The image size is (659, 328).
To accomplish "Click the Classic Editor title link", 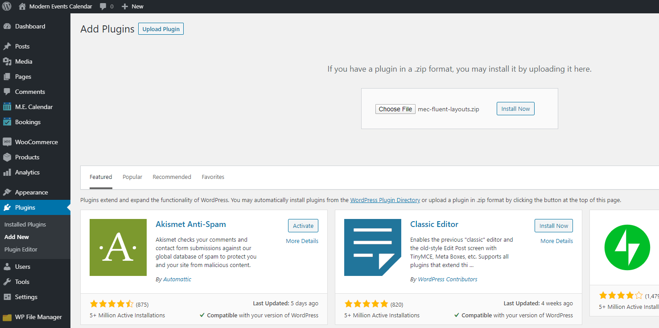I will pyautogui.click(x=434, y=224).
